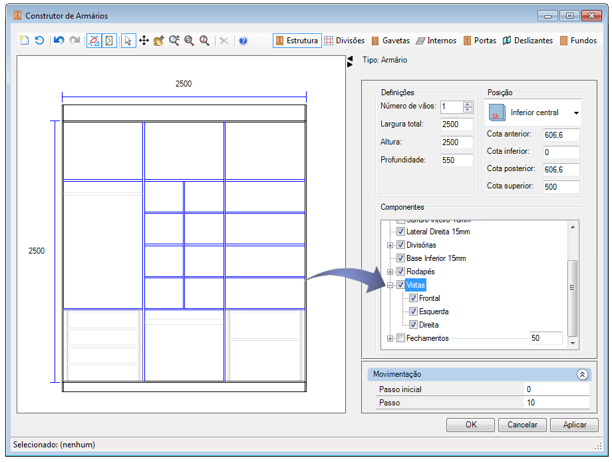Collapse the Movimentação section chevron

(x=582, y=375)
